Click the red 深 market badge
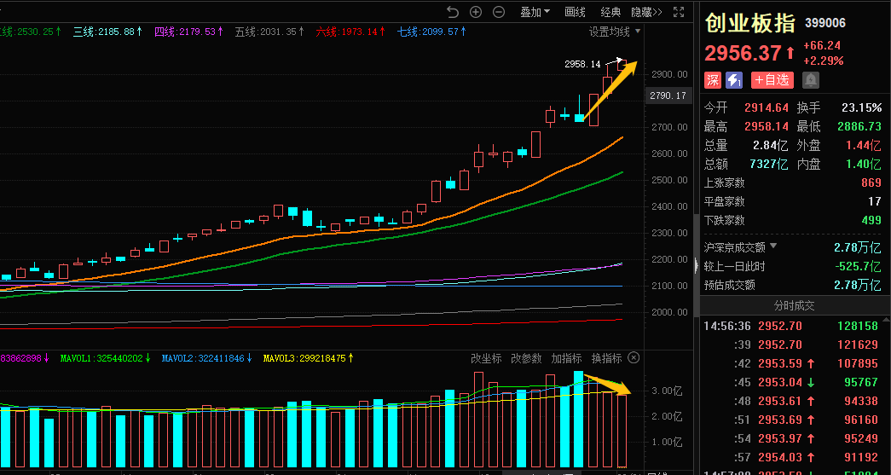Screen dimensions: 891x475 pos(713,80)
